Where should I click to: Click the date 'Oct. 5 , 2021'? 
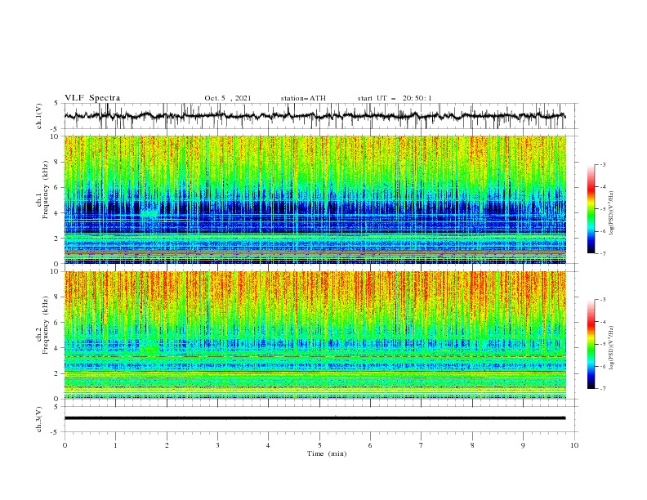pyautogui.click(x=228, y=98)
